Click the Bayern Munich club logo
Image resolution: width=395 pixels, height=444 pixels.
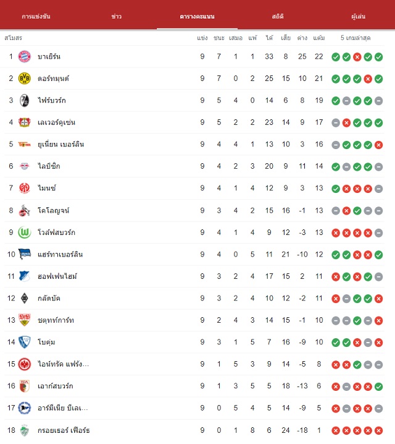click(x=25, y=56)
